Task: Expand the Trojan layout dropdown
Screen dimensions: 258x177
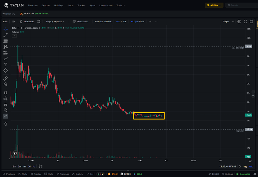Action: (x=228, y=22)
